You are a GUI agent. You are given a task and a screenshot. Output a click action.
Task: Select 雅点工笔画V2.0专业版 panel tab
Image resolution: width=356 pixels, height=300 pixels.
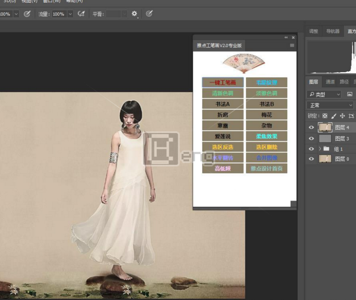click(219, 45)
